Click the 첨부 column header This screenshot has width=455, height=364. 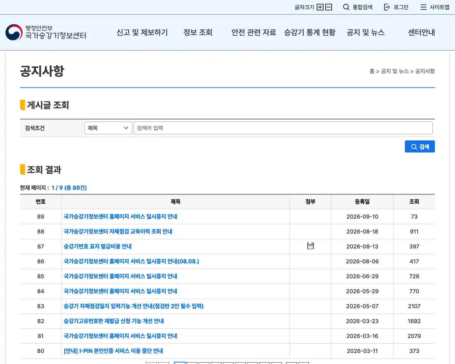[310, 202]
